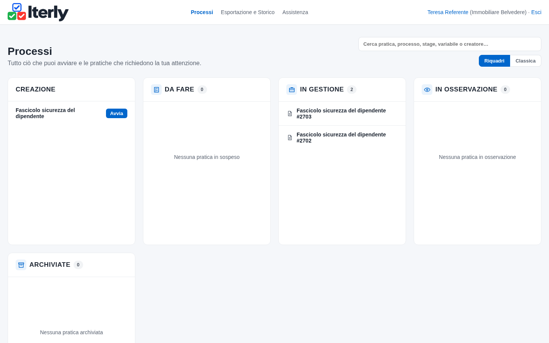
Task: Open the Processi navigation tab
Action: [x=202, y=12]
